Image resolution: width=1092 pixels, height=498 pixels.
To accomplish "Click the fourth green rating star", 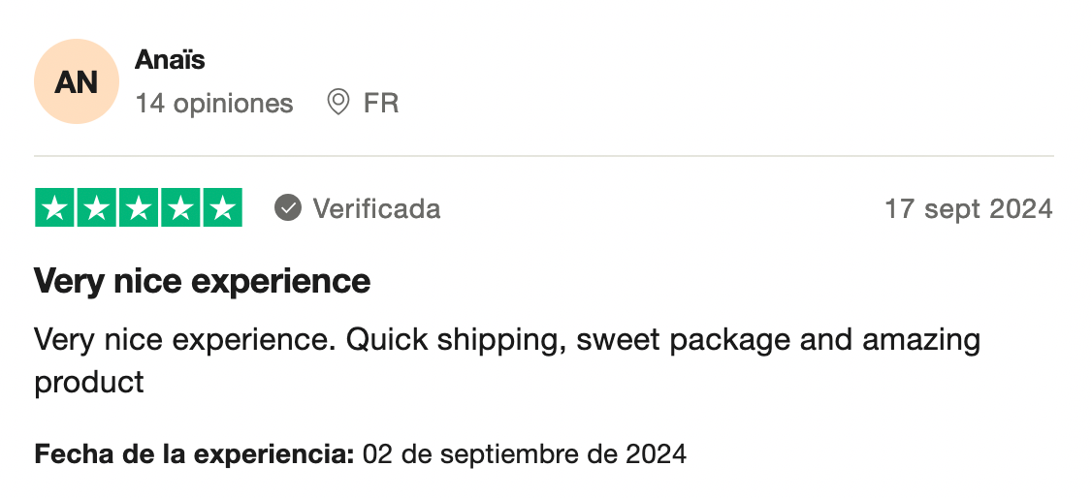I will click(180, 208).
